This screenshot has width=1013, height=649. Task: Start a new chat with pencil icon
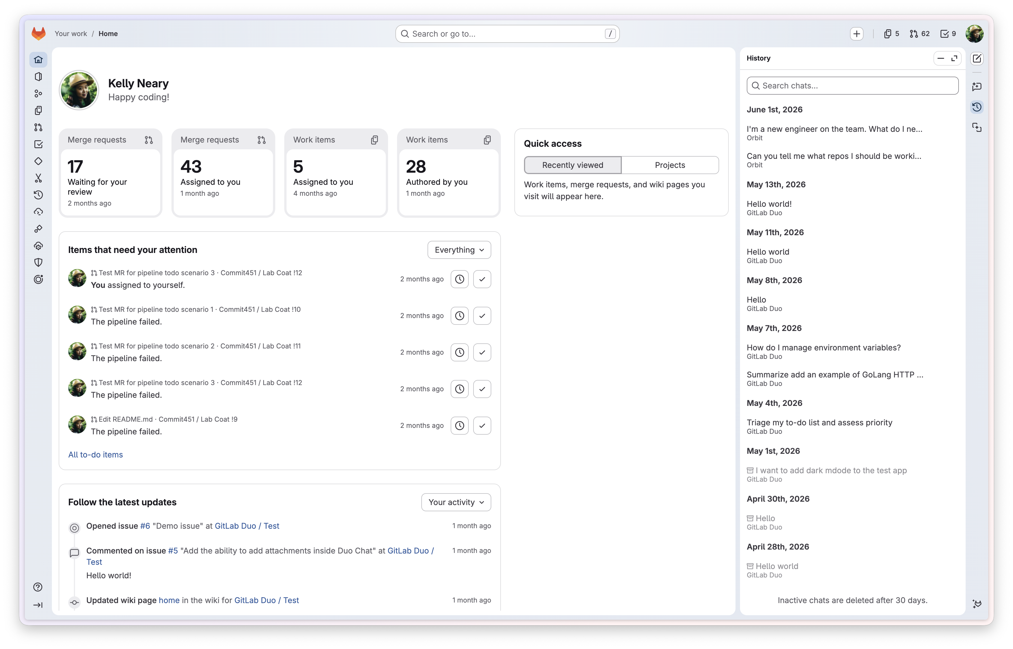pyautogui.click(x=977, y=59)
